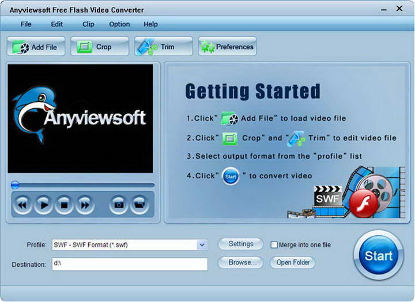Click the 'Destination:' label
The height and width of the screenshot is (302, 415).
tap(29, 265)
